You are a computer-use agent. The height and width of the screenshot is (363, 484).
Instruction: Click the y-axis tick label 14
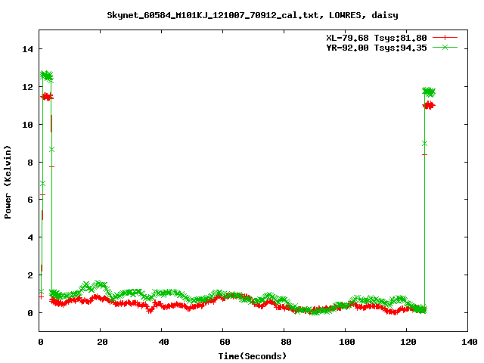click(x=28, y=48)
